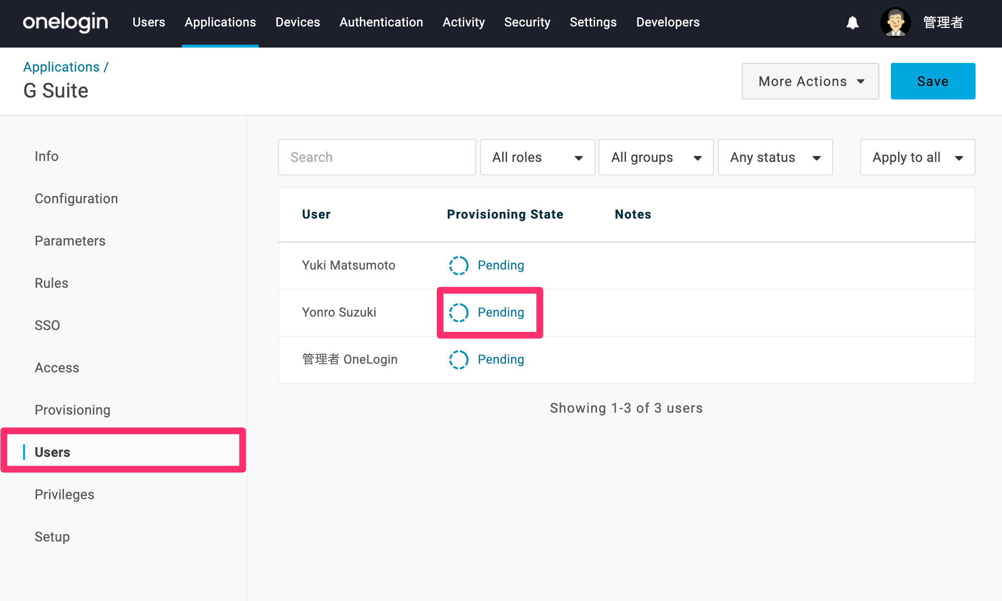Select the 管理者 OneLogin user name
The height and width of the screenshot is (601, 1002).
(x=350, y=359)
